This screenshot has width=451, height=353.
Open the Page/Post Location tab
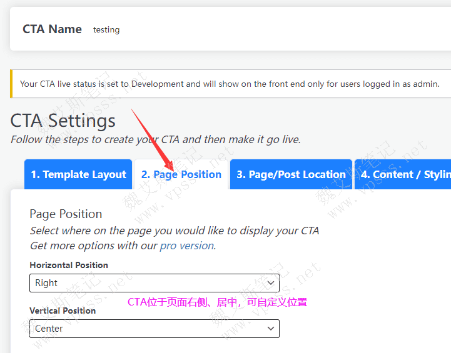pyautogui.click(x=291, y=175)
